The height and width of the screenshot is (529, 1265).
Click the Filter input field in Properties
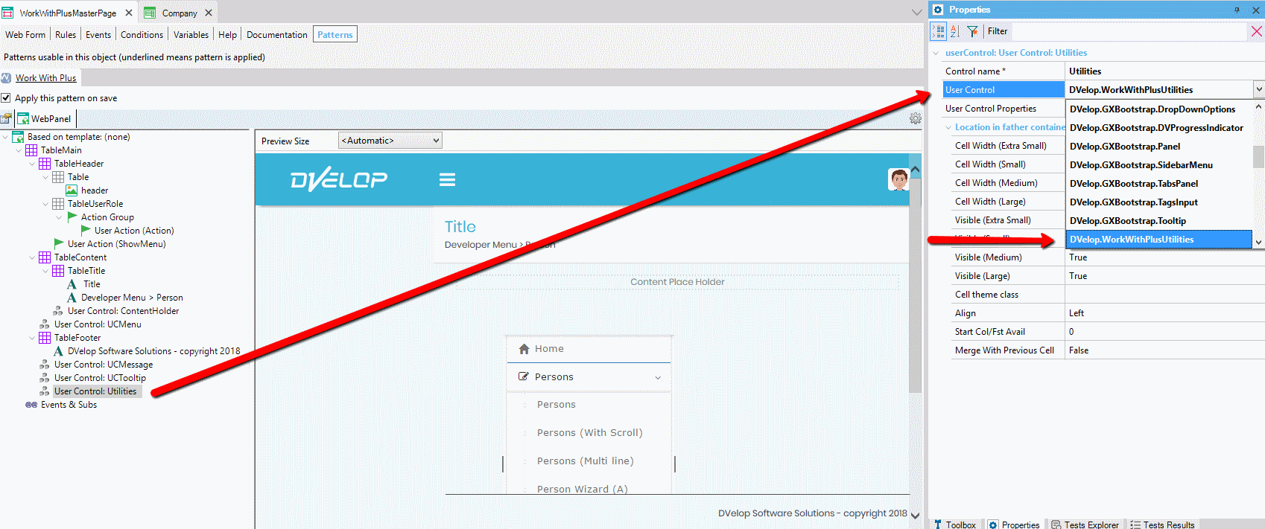point(1117,31)
